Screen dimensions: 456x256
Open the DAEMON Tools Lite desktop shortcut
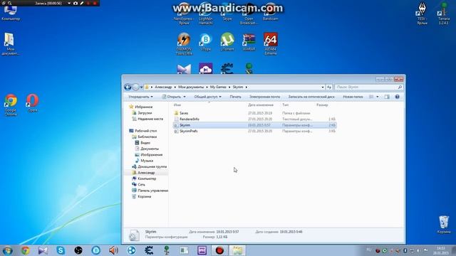point(184,43)
